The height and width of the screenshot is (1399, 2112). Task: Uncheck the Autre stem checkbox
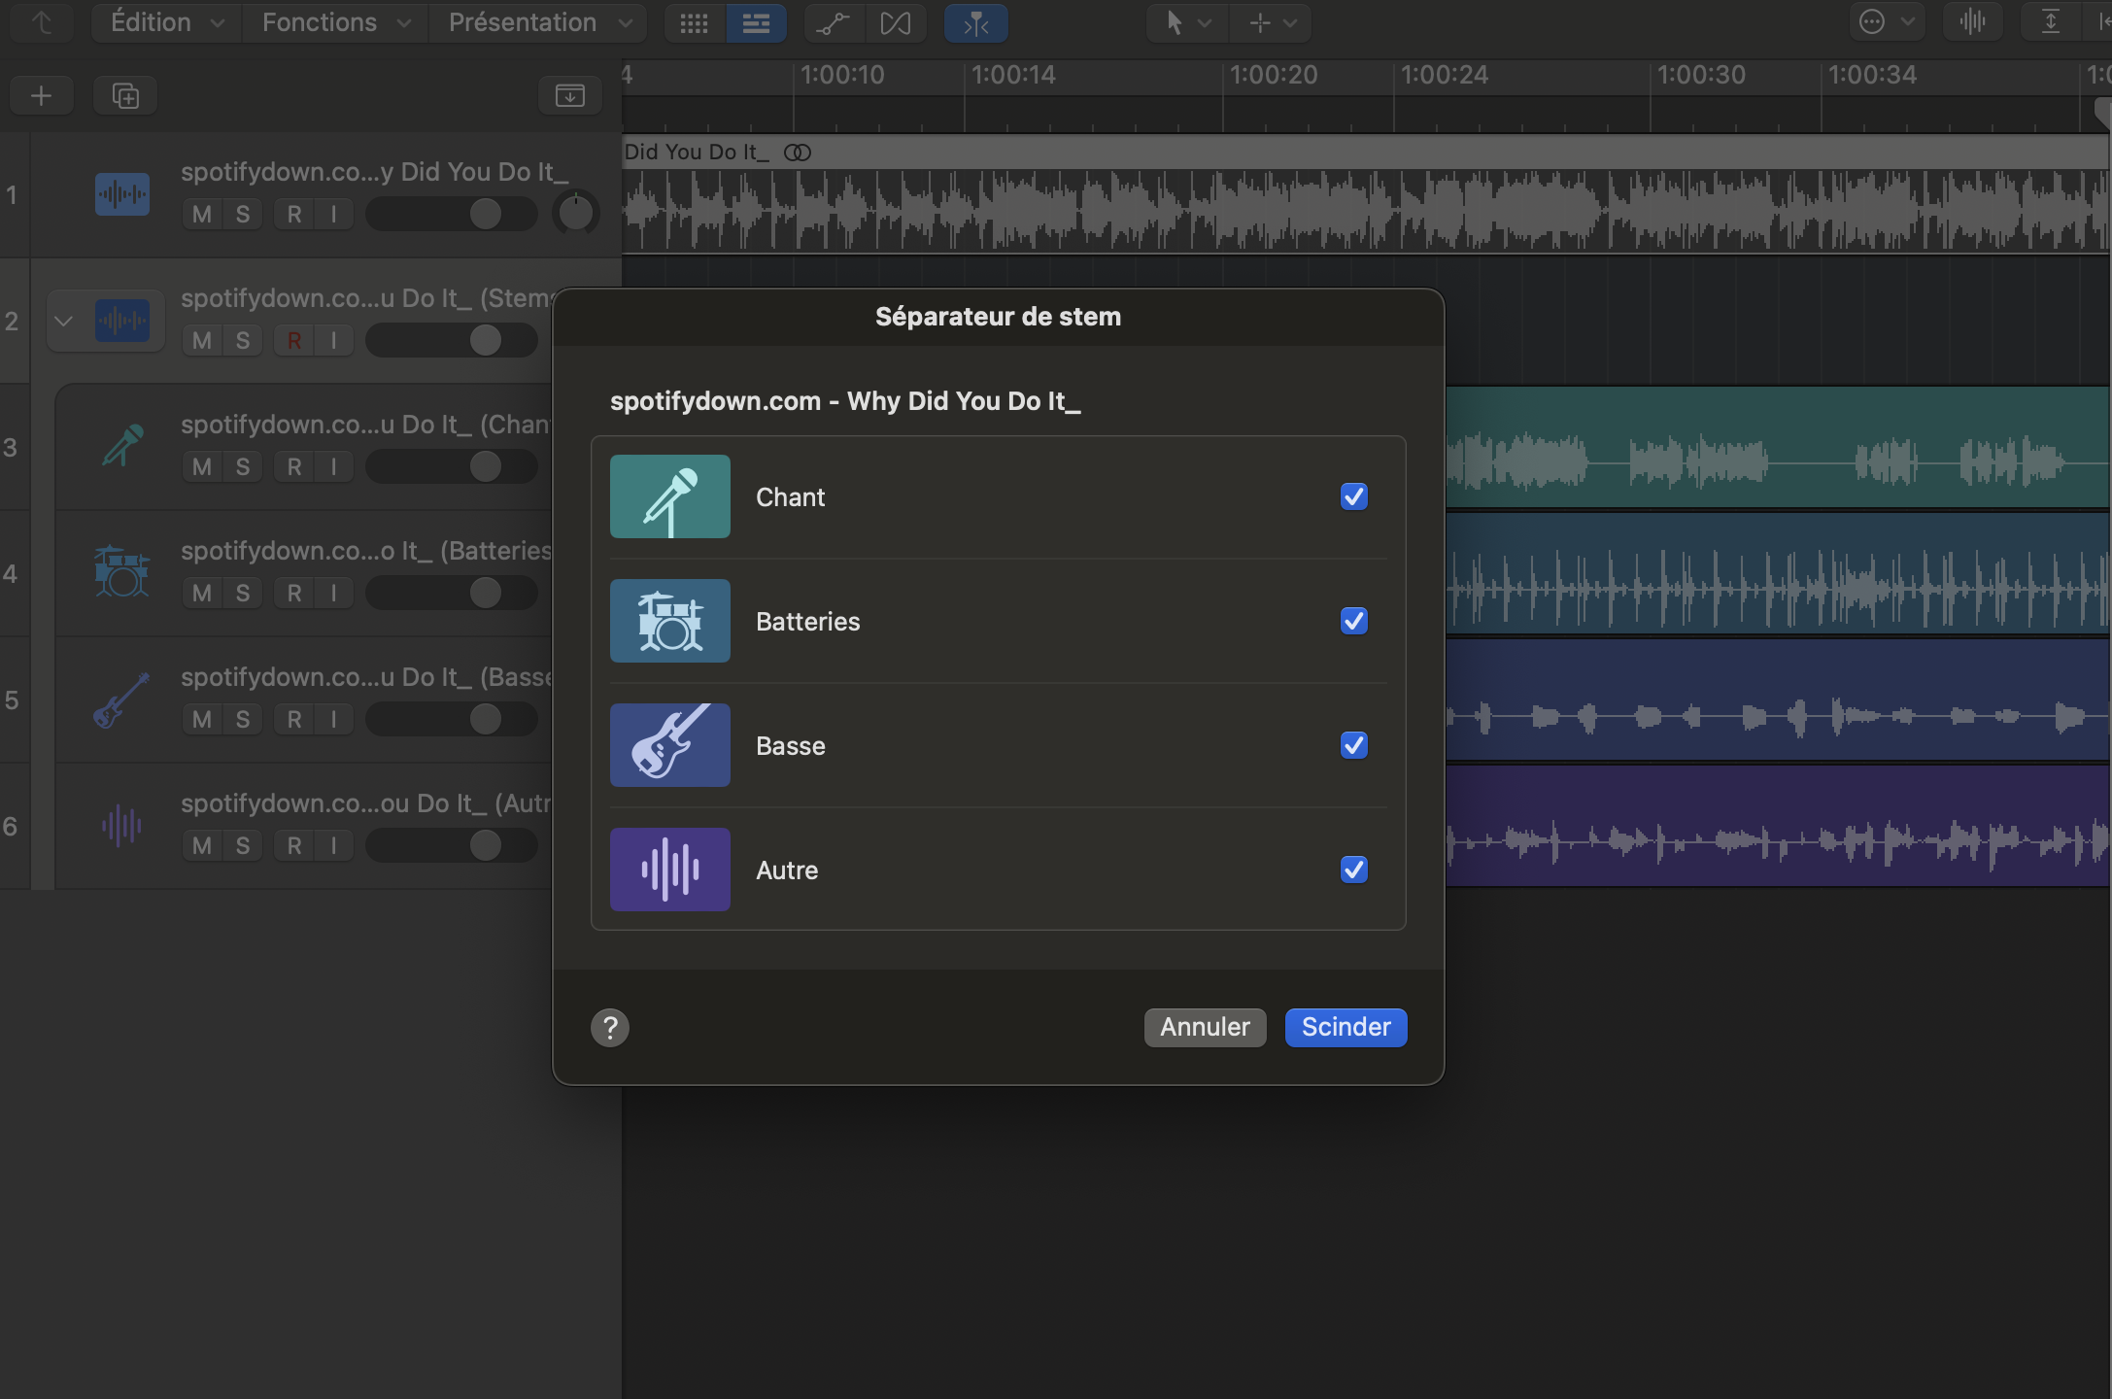click(1353, 870)
